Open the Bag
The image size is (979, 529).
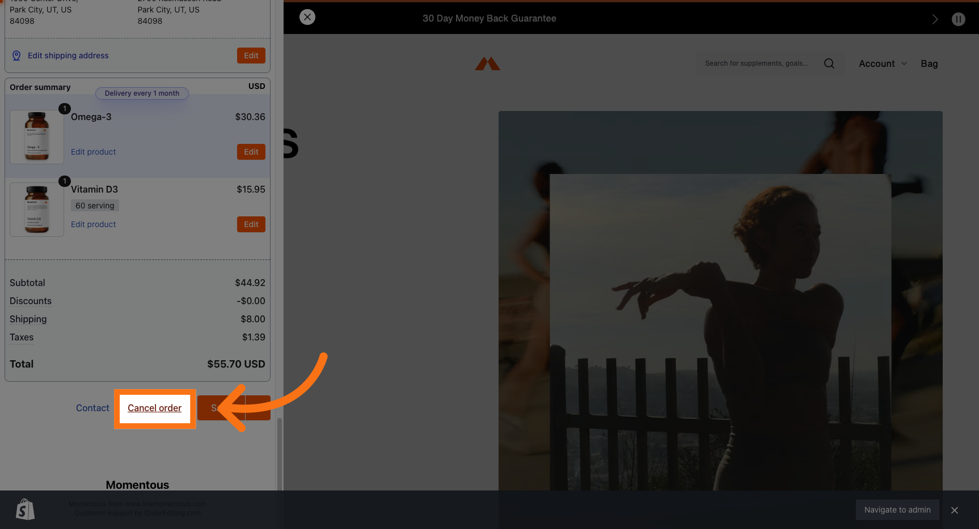pos(929,63)
